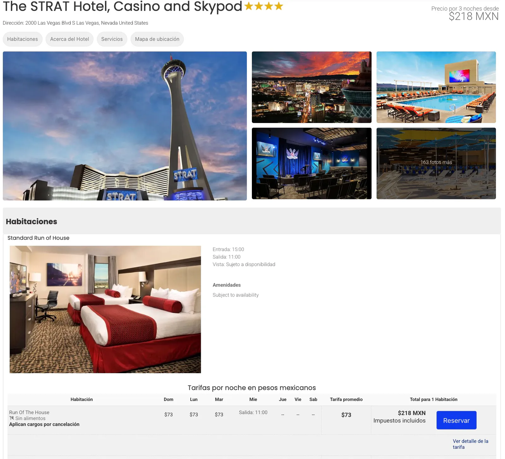The width and height of the screenshot is (505, 459).
Task: Click the Lun column header
Action: (x=194, y=399)
